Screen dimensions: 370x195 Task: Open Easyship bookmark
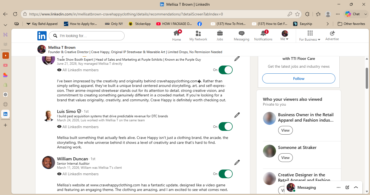pos(303,24)
